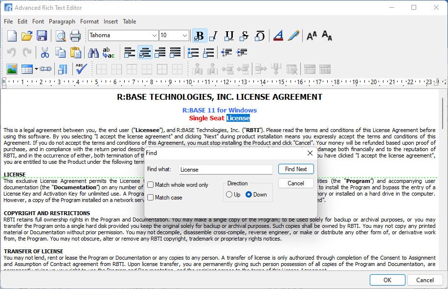Open a file with the folder icon
448x289 pixels.
27,36
